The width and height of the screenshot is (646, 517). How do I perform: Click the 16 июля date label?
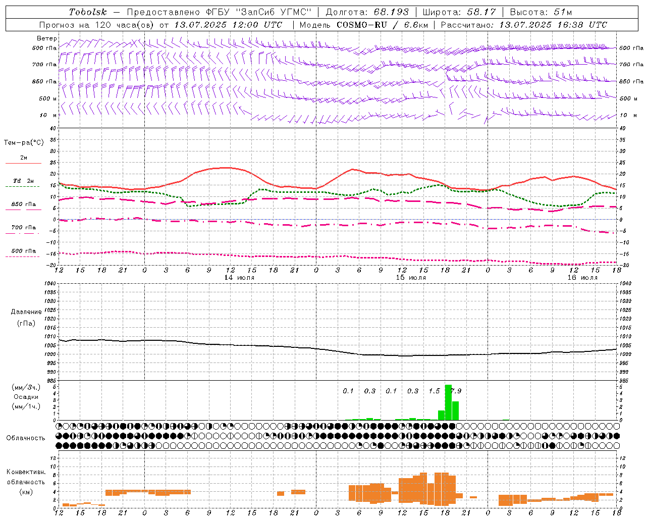click(x=582, y=278)
